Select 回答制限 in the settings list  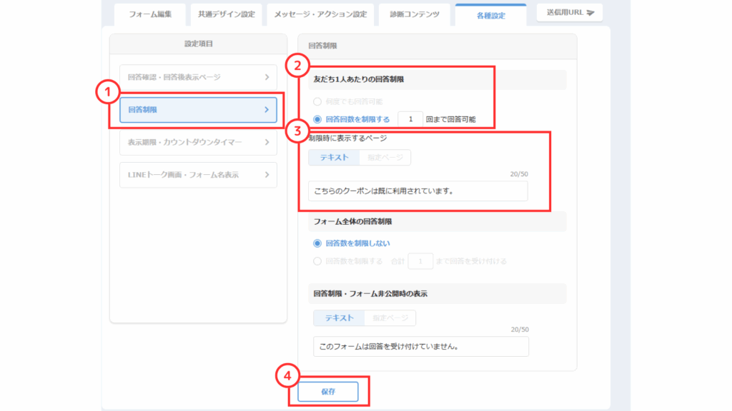198,110
